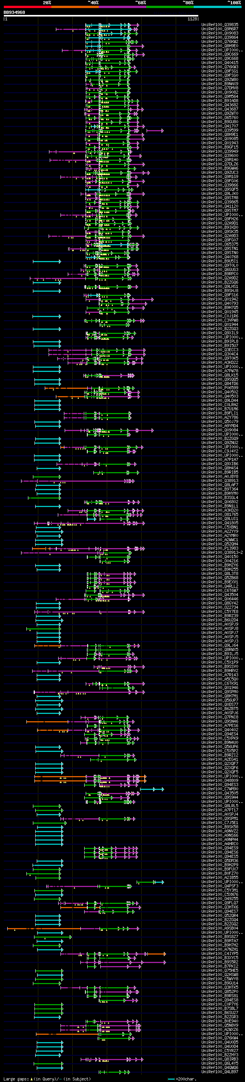
Task: Select row UniRef100_A9SB04
Action: click(220, 929)
